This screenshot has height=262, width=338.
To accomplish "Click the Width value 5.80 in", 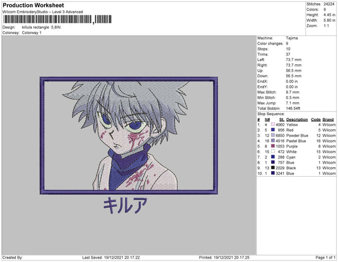I will pyautogui.click(x=329, y=20).
